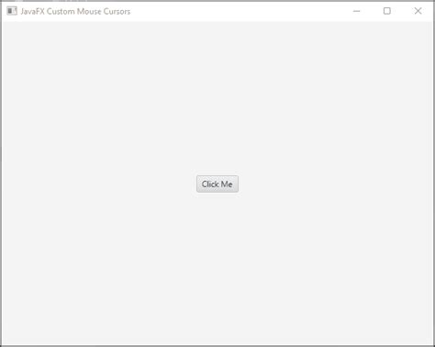Open the window icon in title bar

click(12, 11)
